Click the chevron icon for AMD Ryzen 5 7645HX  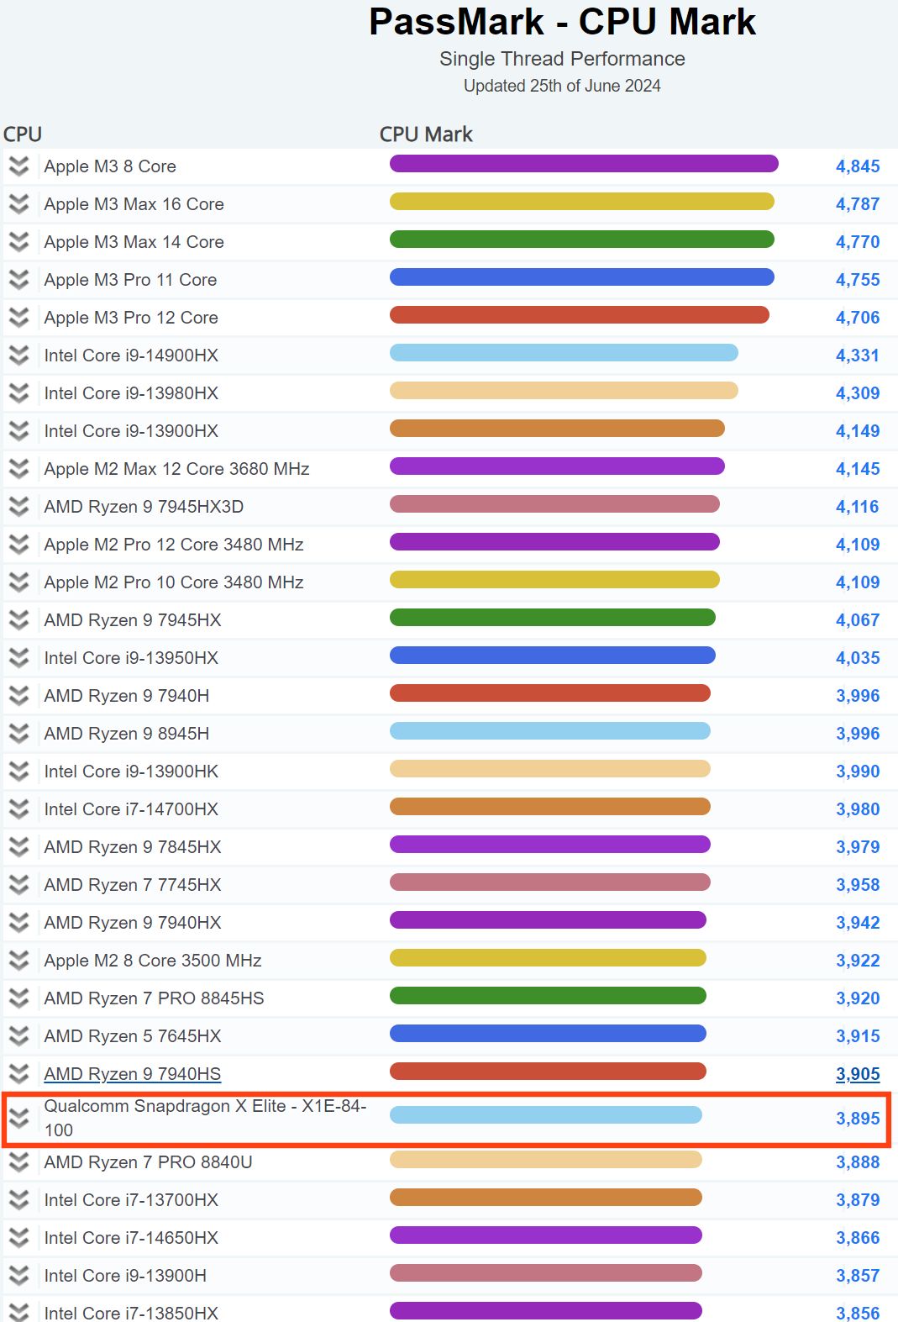click(x=18, y=1036)
